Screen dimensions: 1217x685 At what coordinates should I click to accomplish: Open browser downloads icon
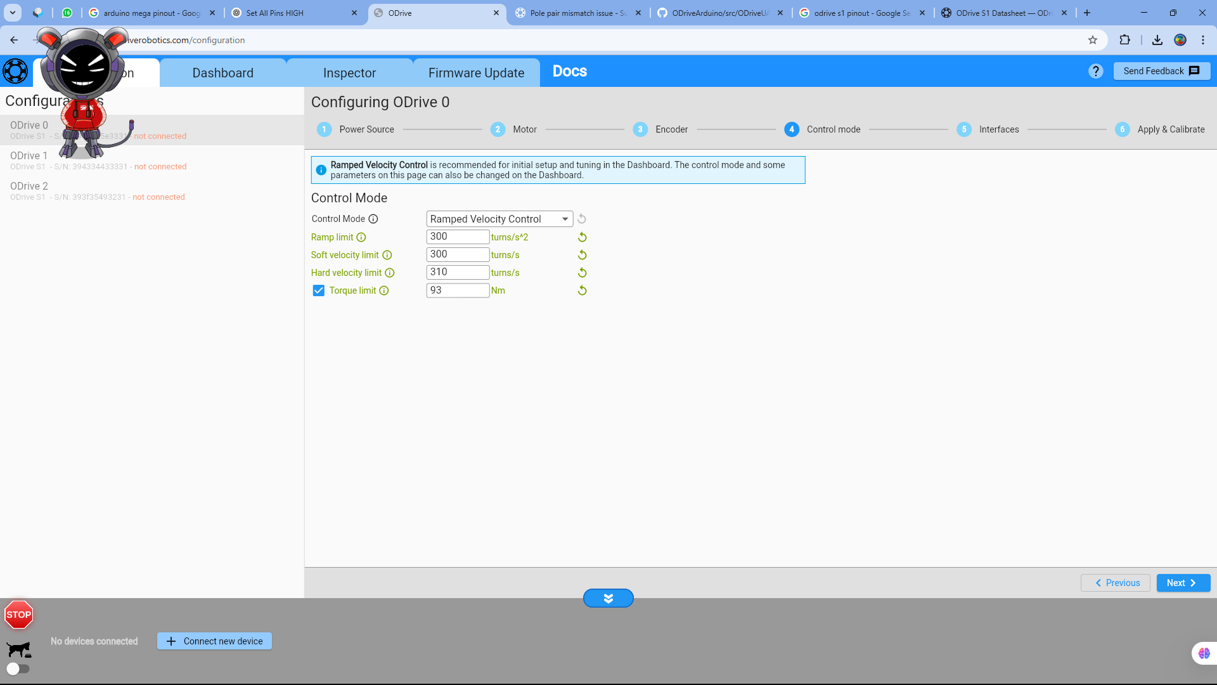tap(1157, 40)
